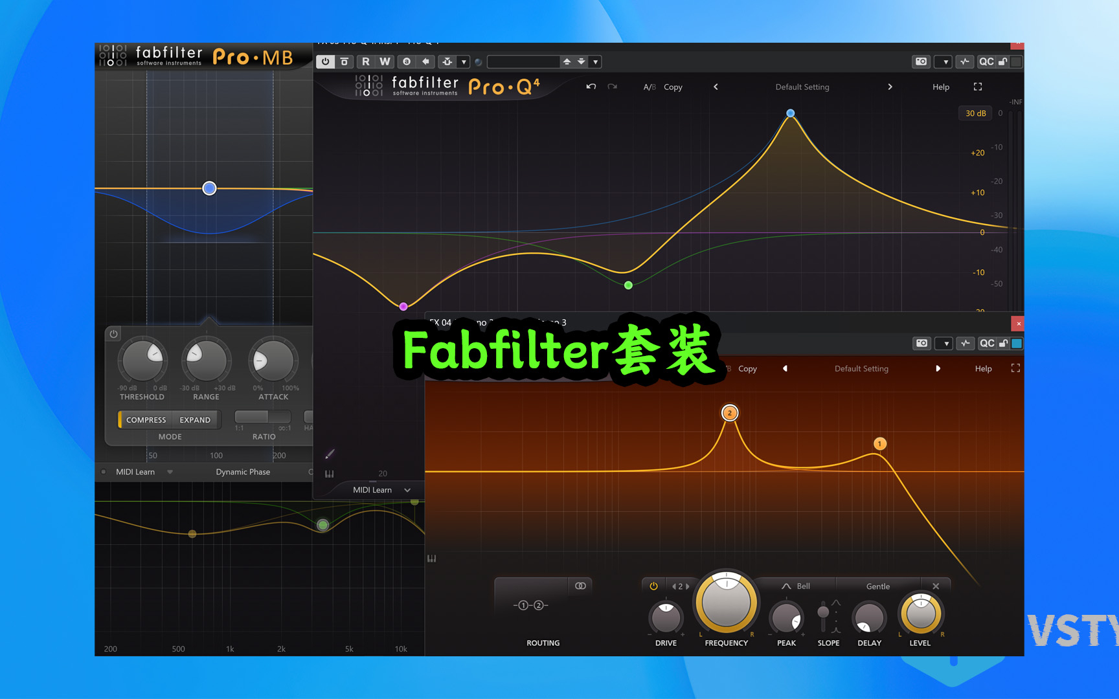Open the Bell filter shape dropdown
Image resolution: width=1119 pixels, height=699 pixels.
point(796,586)
